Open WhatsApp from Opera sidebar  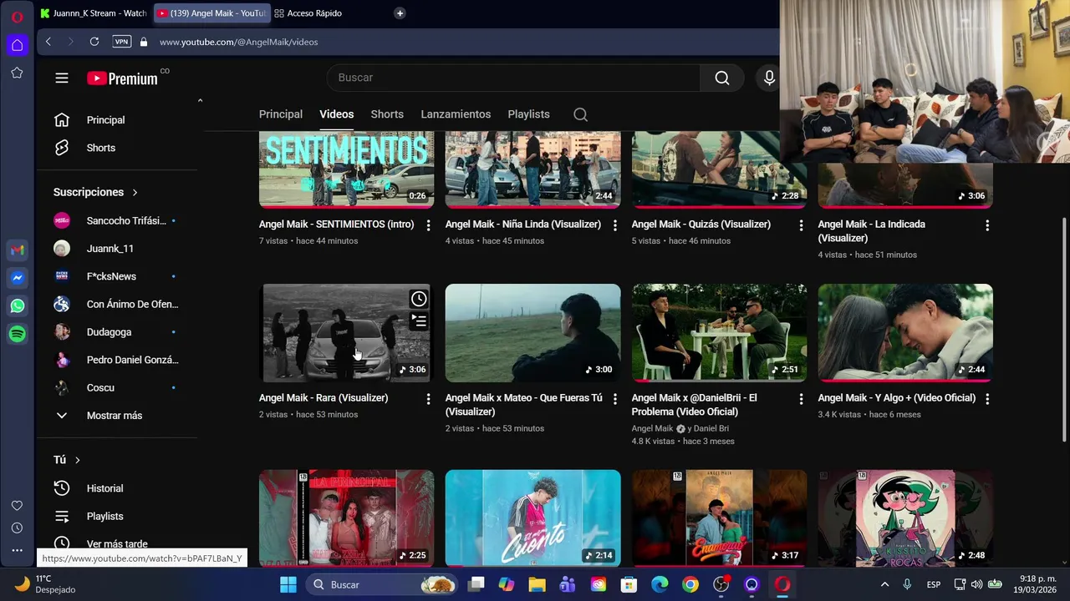click(18, 306)
